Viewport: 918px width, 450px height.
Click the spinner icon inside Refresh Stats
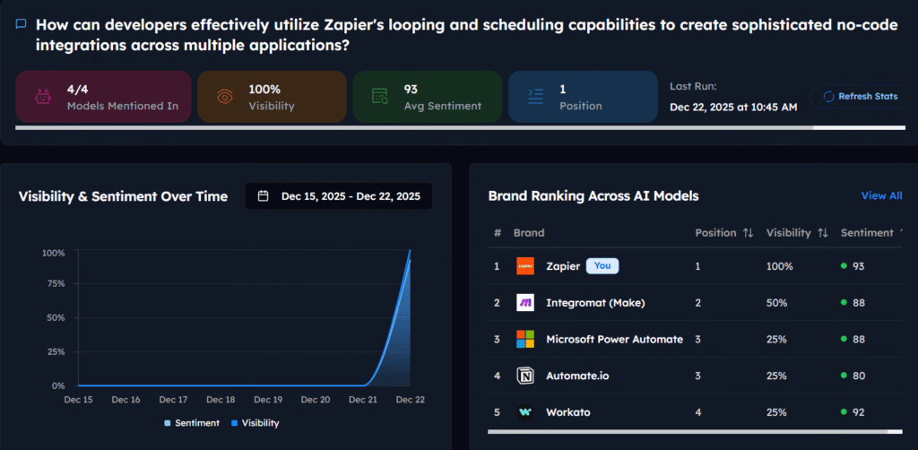828,97
